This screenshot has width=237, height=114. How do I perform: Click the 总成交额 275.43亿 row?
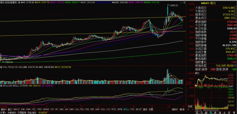[216, 48]
